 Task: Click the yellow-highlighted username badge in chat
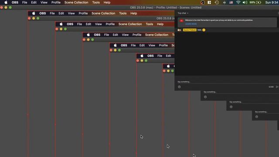coord(190,30)
